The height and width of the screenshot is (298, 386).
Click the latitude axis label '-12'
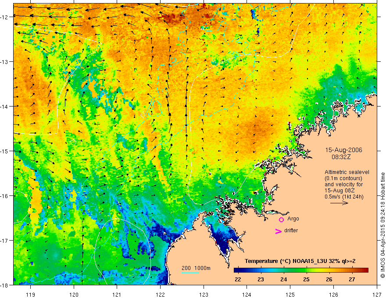[x=5, y=17]
